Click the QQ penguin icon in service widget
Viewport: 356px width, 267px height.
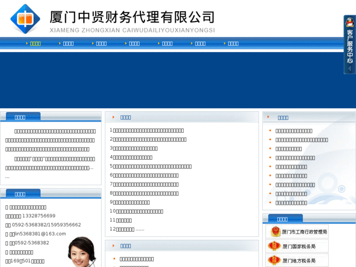coord(350,22)
